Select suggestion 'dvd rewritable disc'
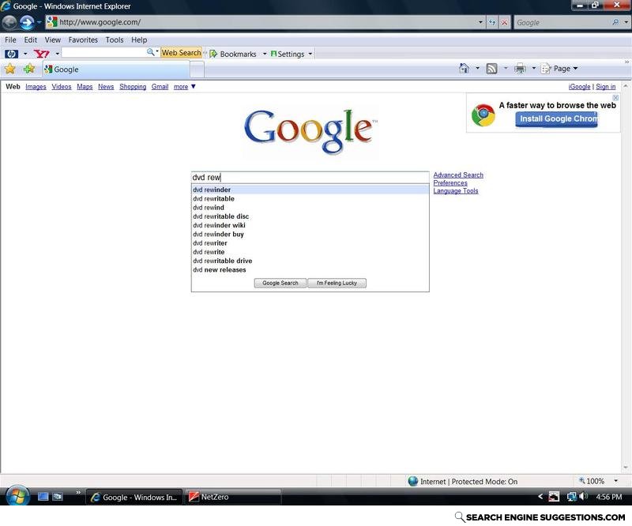The width and height of the screenshot is (632, 526). [x=310, y=216]
